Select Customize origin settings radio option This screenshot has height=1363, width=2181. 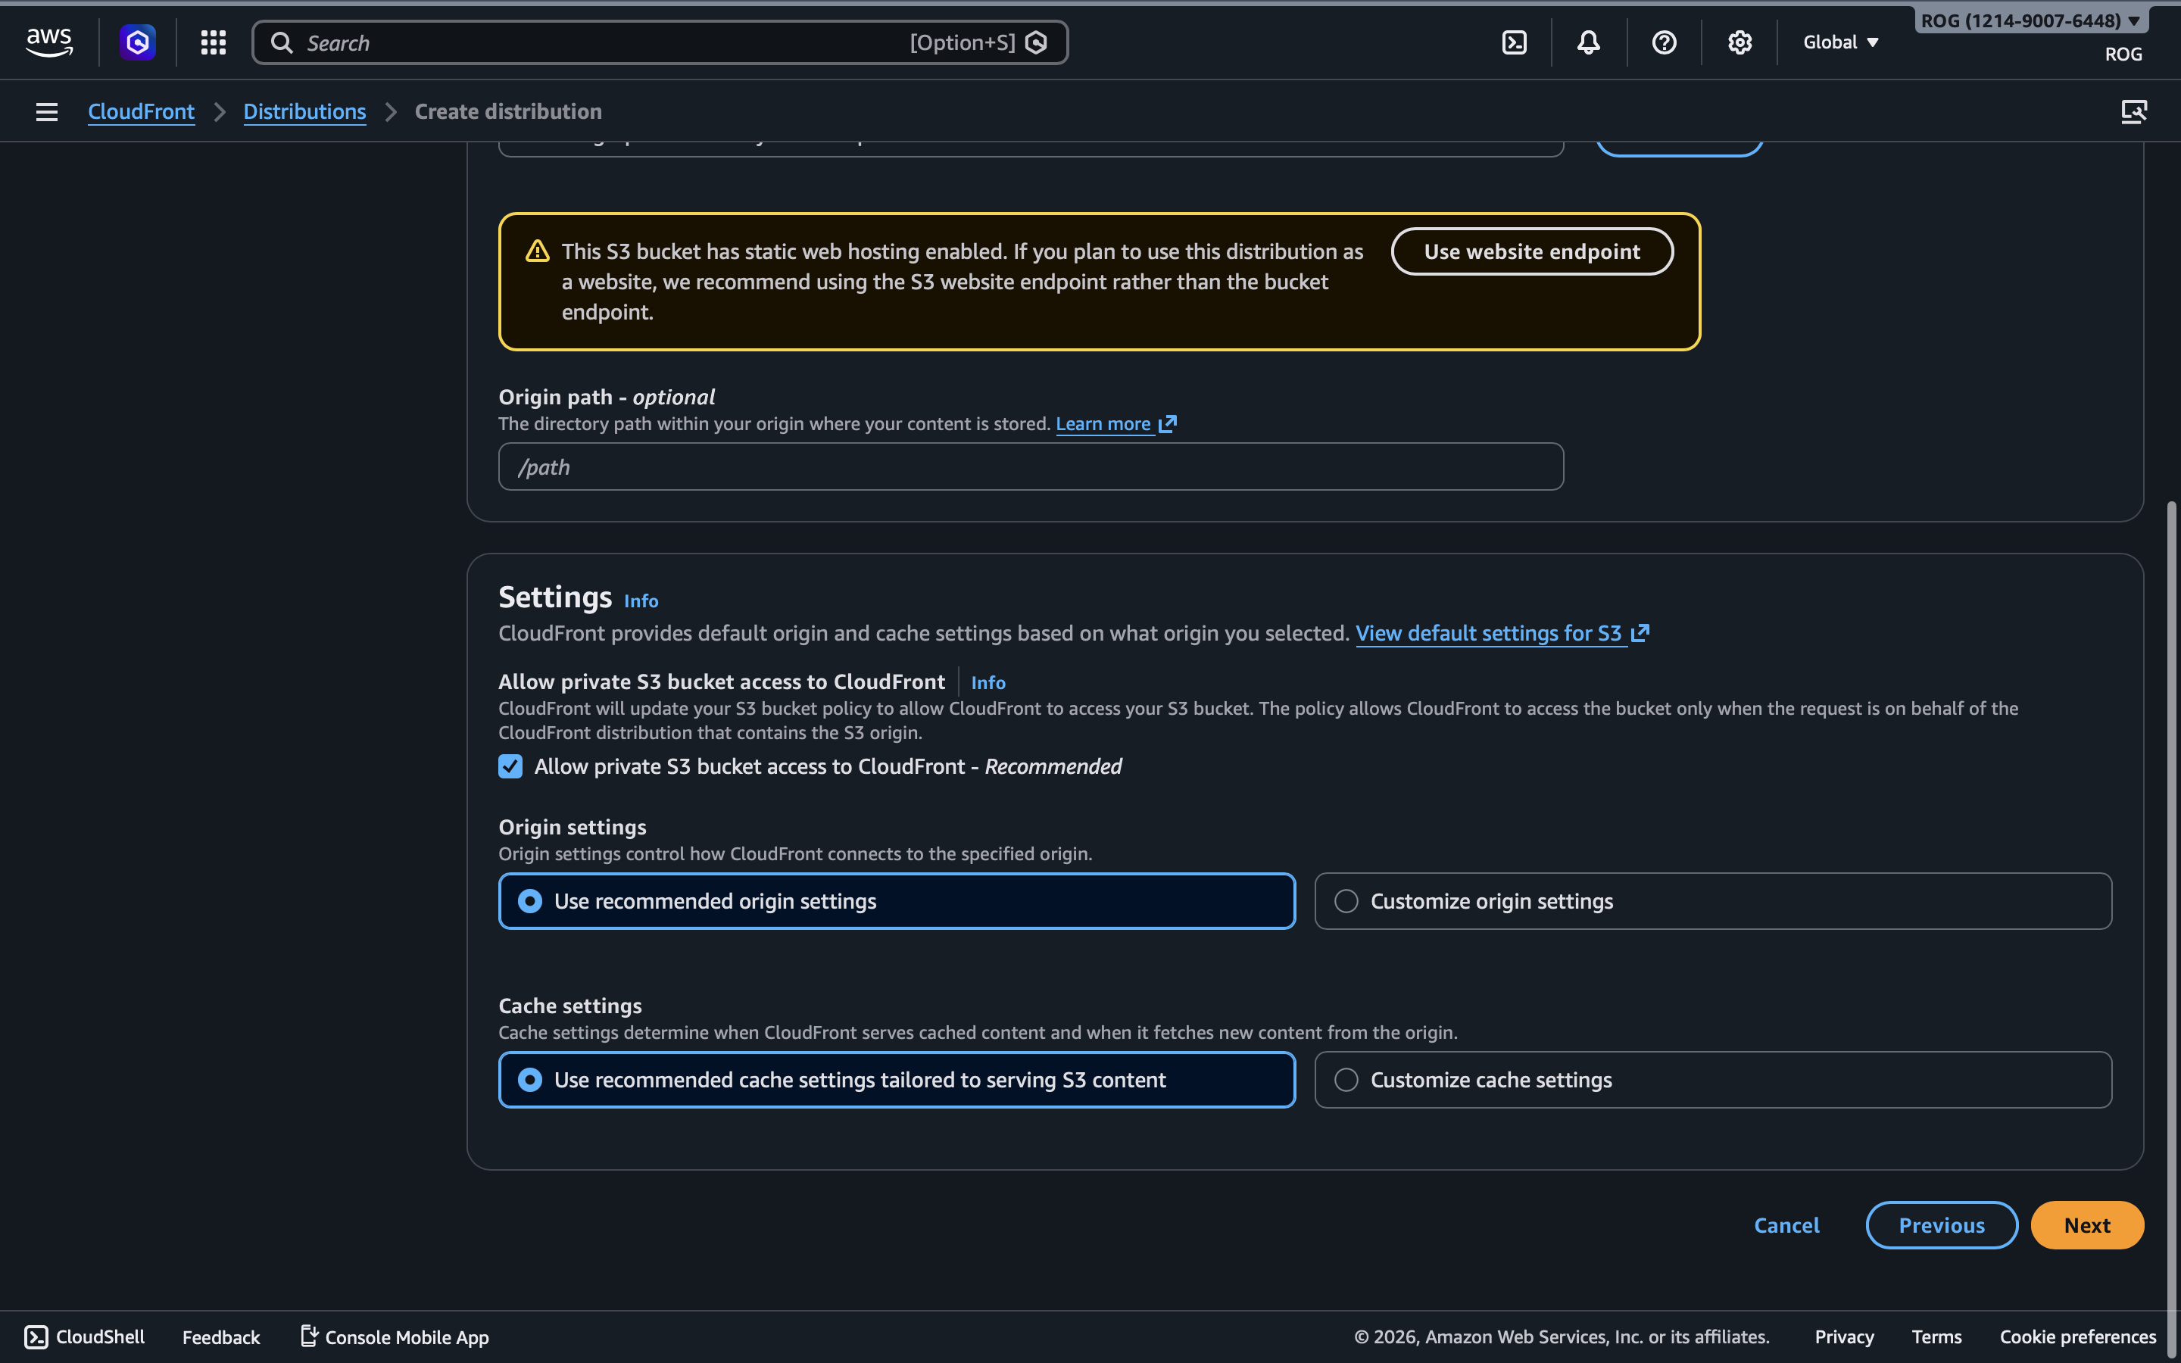(x=1346, y=901)
